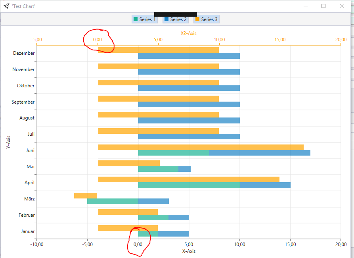Click the teal Februar bar segment
The image size is (354, 258).
pos(153,218)
